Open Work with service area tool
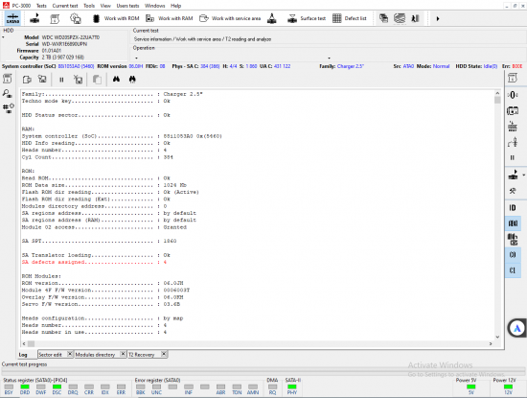 (230, 18)
